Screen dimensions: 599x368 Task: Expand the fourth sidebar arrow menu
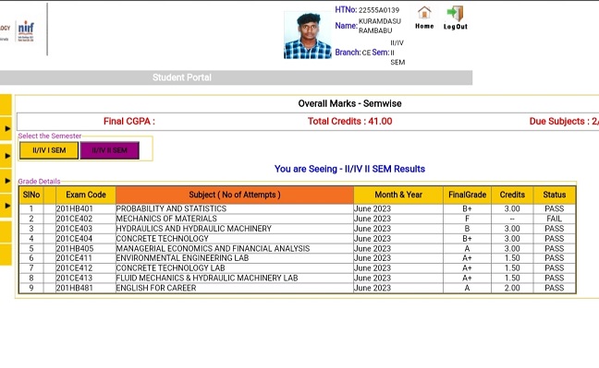pyautogui.click(x=6, y=206)
